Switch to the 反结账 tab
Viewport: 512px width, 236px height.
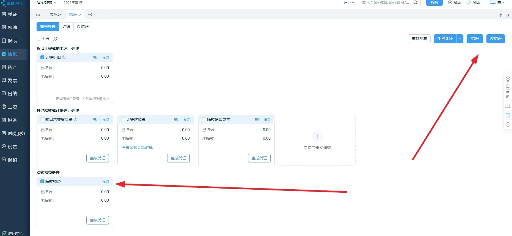[x=82, y=27]
